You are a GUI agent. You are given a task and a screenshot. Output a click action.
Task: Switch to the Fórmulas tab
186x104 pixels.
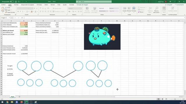[x=39, y=5]
